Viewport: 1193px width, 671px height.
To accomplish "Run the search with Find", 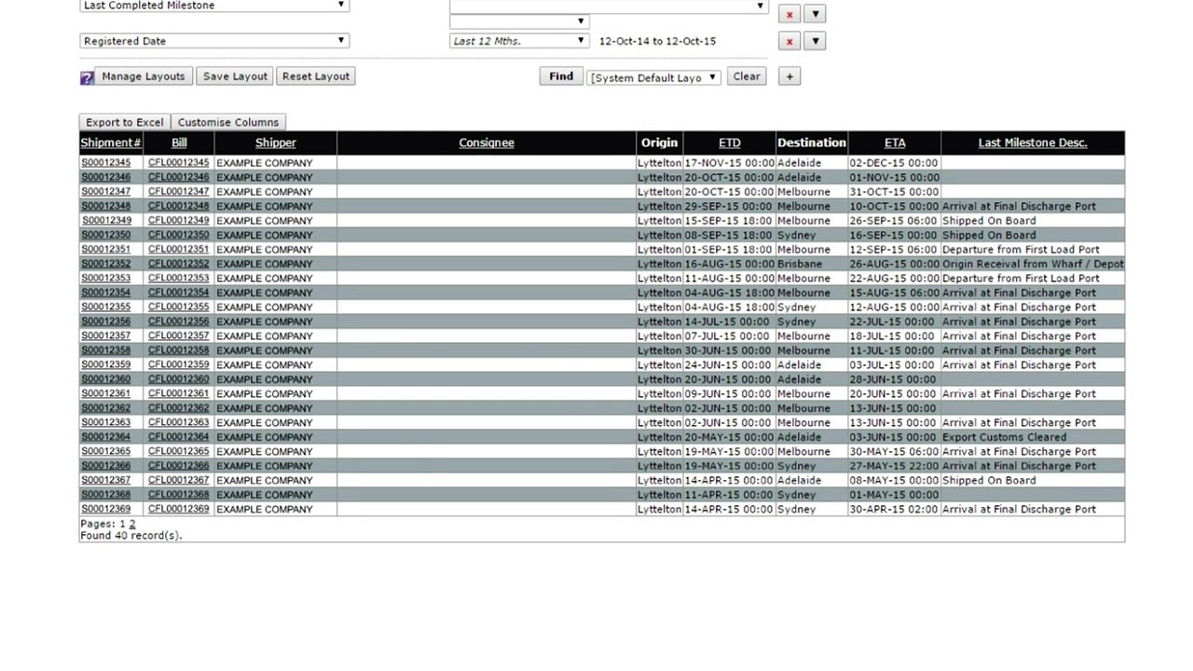I will click(561, 76).
